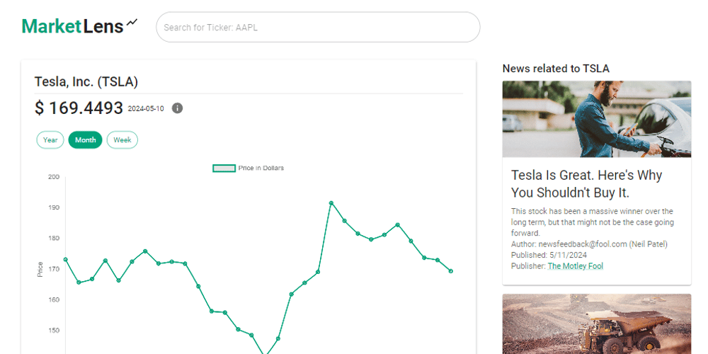The height and width of the screenshot is (354, 708).
Task: Toggle the Price in Dollars legend swatch
Action: click(224, 168)
